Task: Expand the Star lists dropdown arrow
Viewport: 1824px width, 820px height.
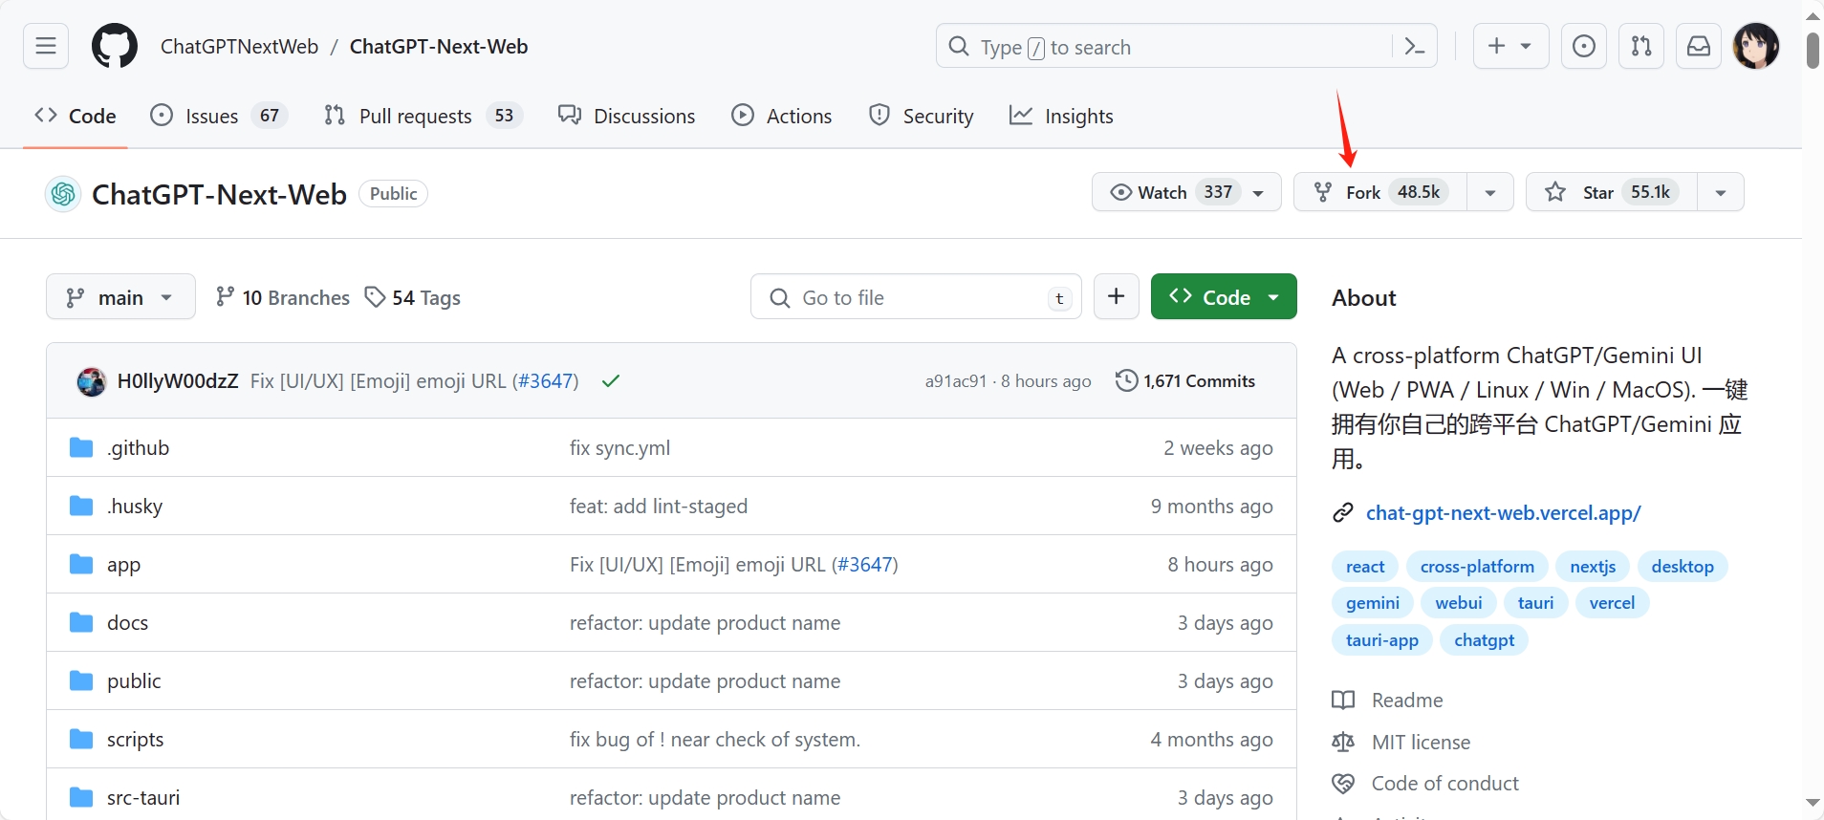Action: point(1721,192)
